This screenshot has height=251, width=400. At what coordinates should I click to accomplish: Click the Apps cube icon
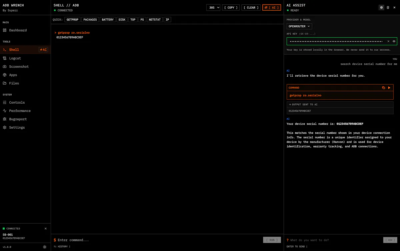pyautogui.click(x=5, y=75)
